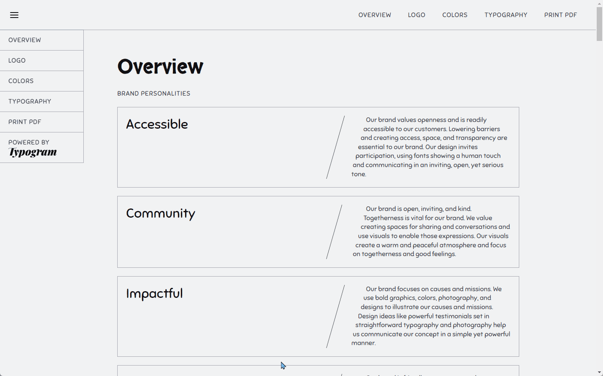Click PRINT PDF in the sidebar

point(25,122)
